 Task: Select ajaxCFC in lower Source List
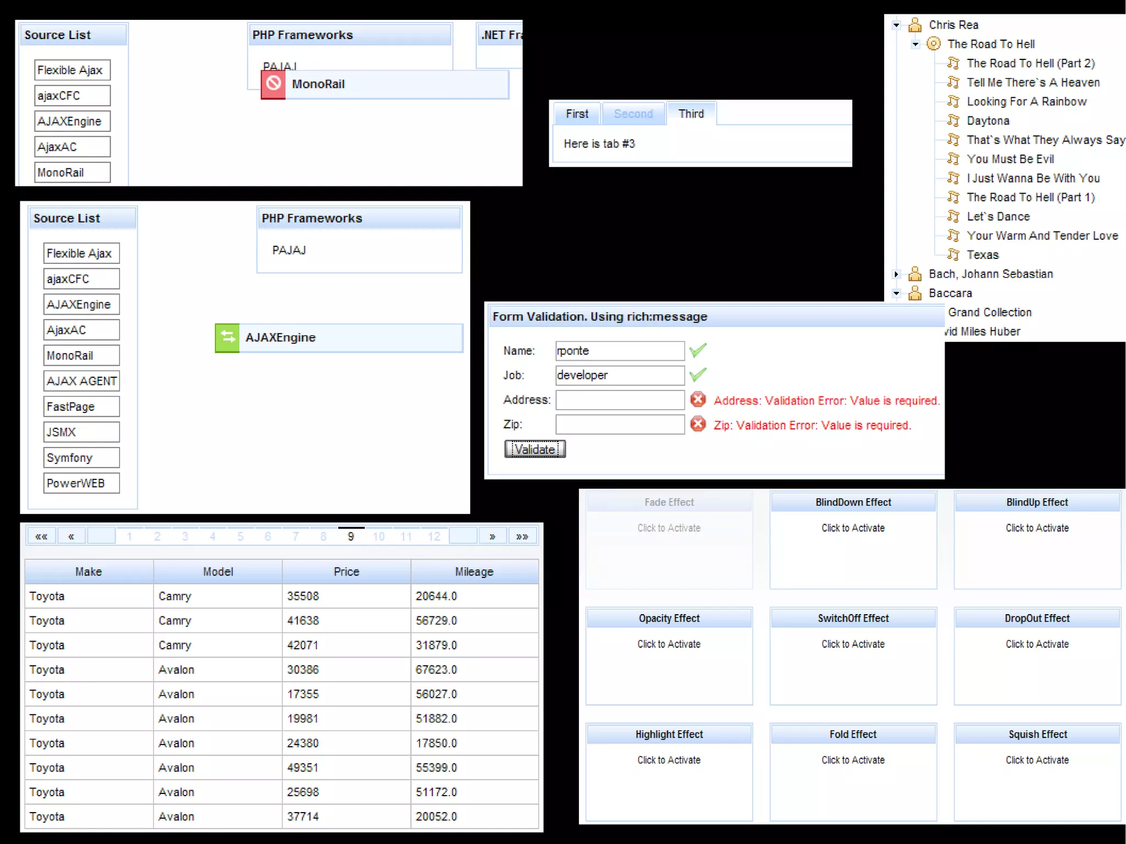(81, 279)
